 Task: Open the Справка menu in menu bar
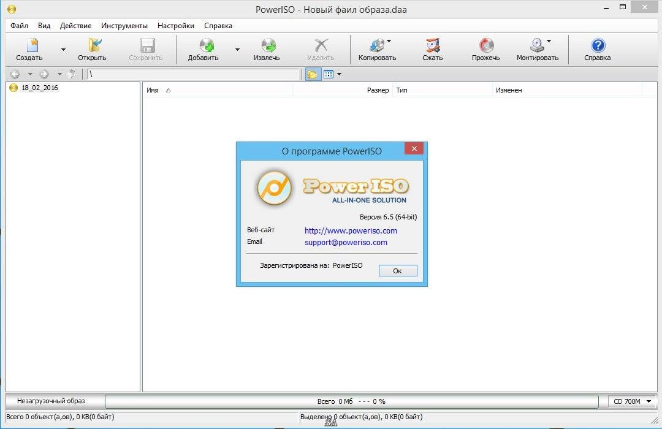218,26
